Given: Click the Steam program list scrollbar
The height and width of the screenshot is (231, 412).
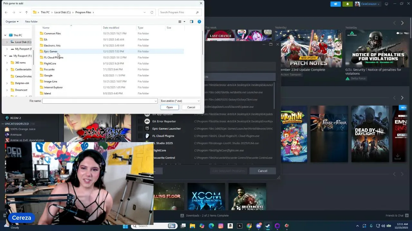Looking at the screenshot, I should pos(274,95).
